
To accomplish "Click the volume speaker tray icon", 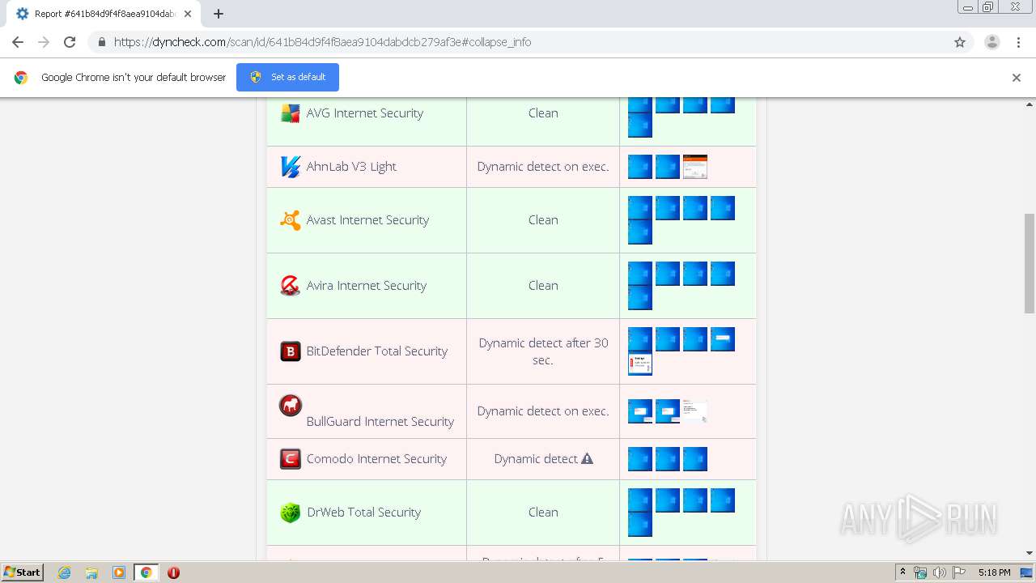I will pyautogui.click(x=939, y=572).
